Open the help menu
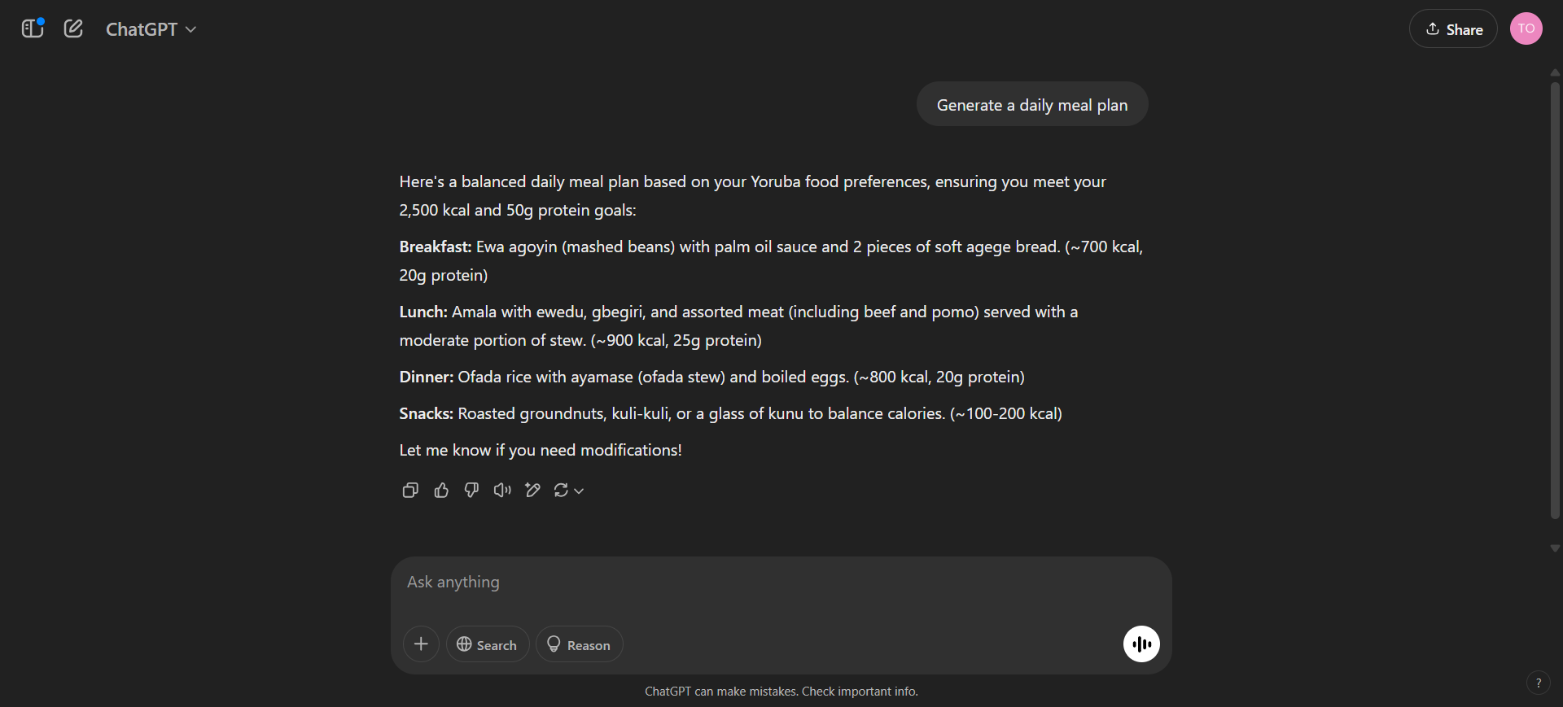The width and height of the screenshot is (1563, 707). pyautogui.click(x=1539, y=683)
